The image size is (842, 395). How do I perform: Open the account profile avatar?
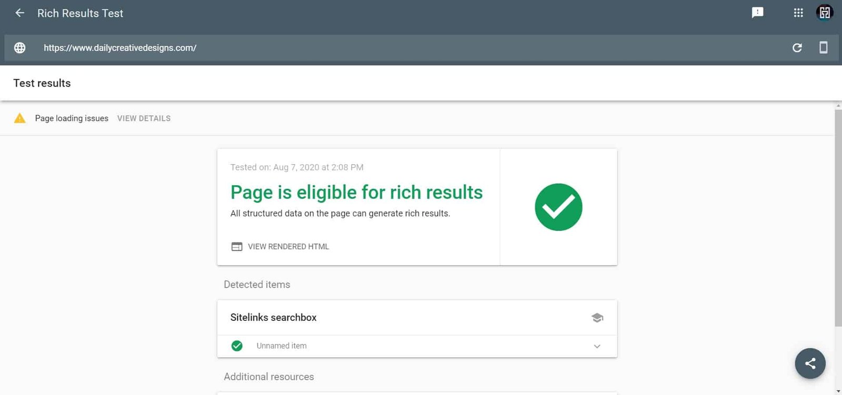(824, 13)
